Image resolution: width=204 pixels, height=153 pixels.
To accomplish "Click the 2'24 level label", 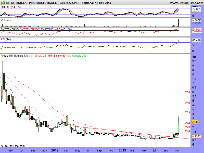I will [187, 123].
